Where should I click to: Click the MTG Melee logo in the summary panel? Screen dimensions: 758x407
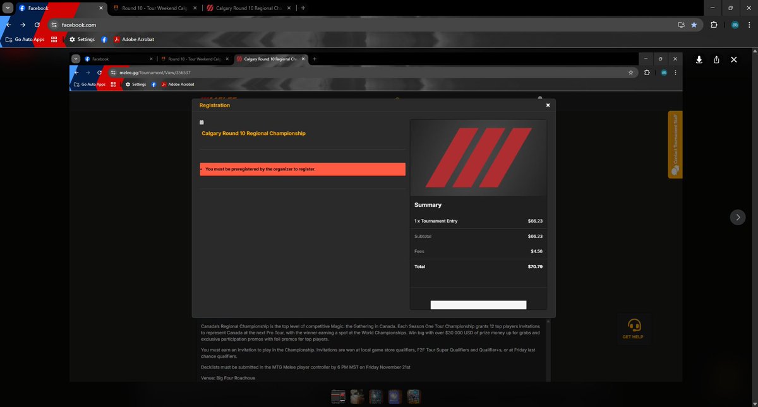click(478, 156)
